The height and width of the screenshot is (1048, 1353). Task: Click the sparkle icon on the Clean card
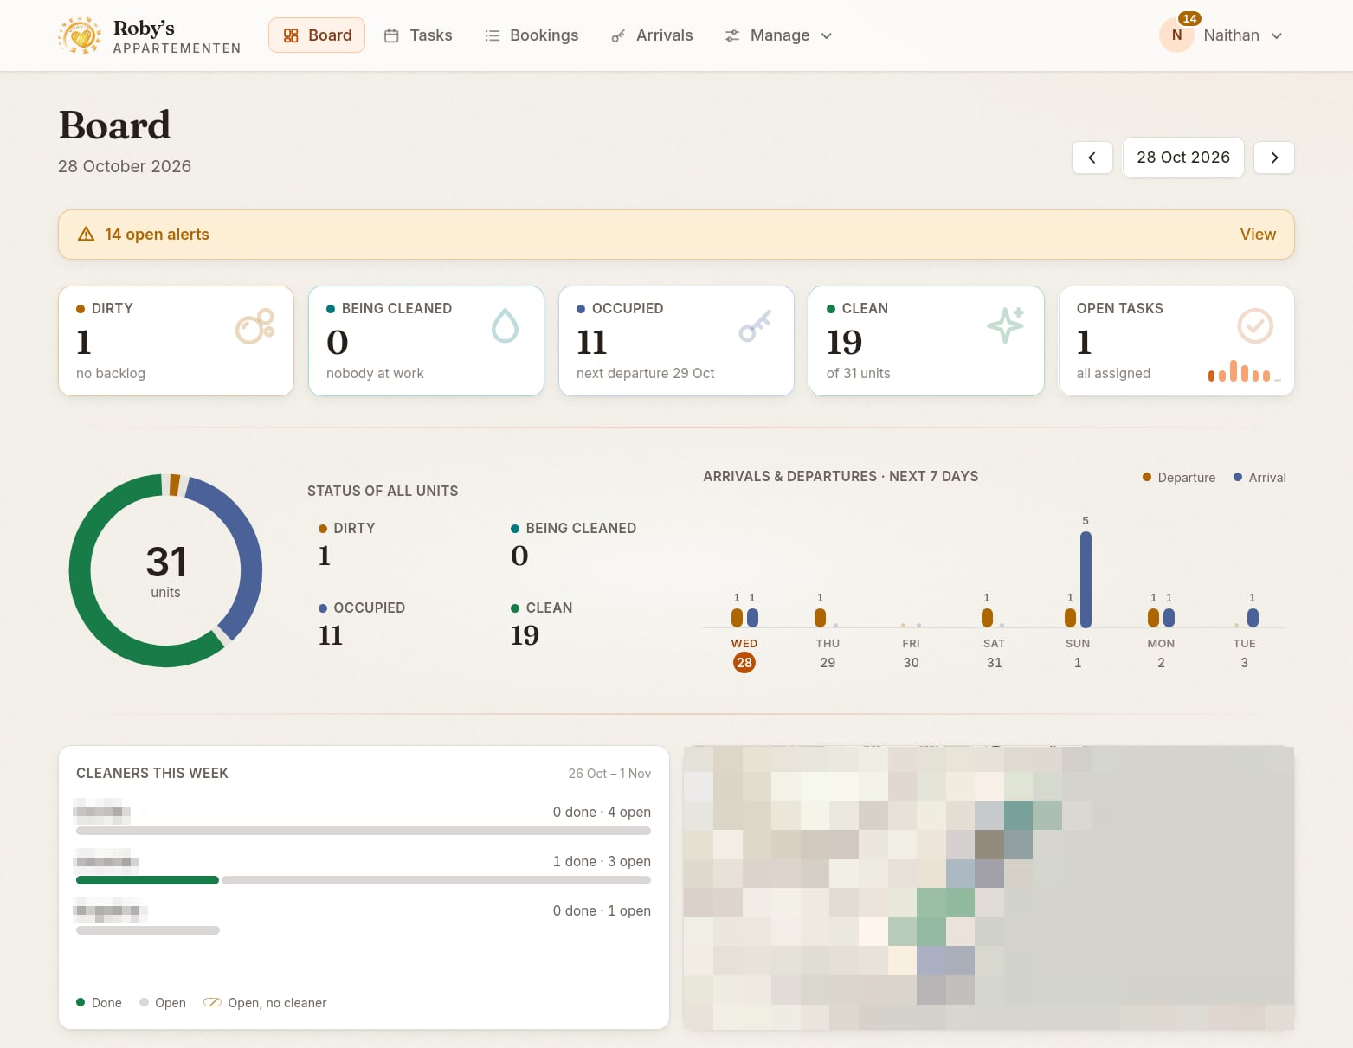pyautogui.click(x=1005, y=326)
